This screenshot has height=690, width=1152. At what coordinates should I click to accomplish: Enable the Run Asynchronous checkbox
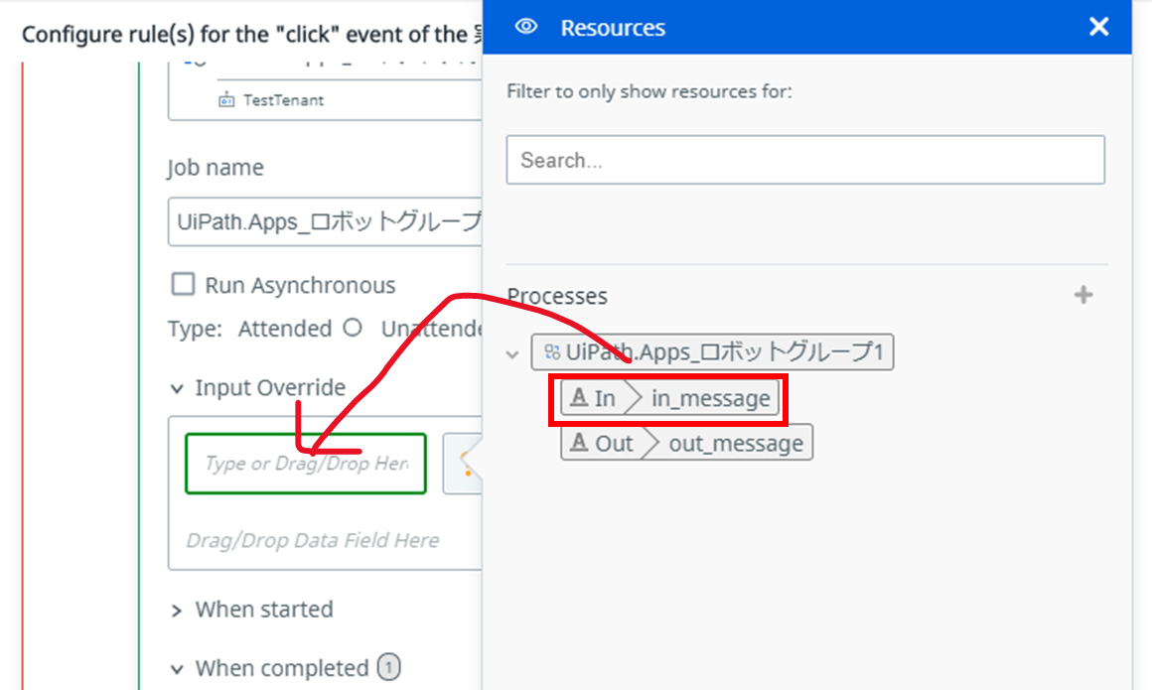(183, 284)
